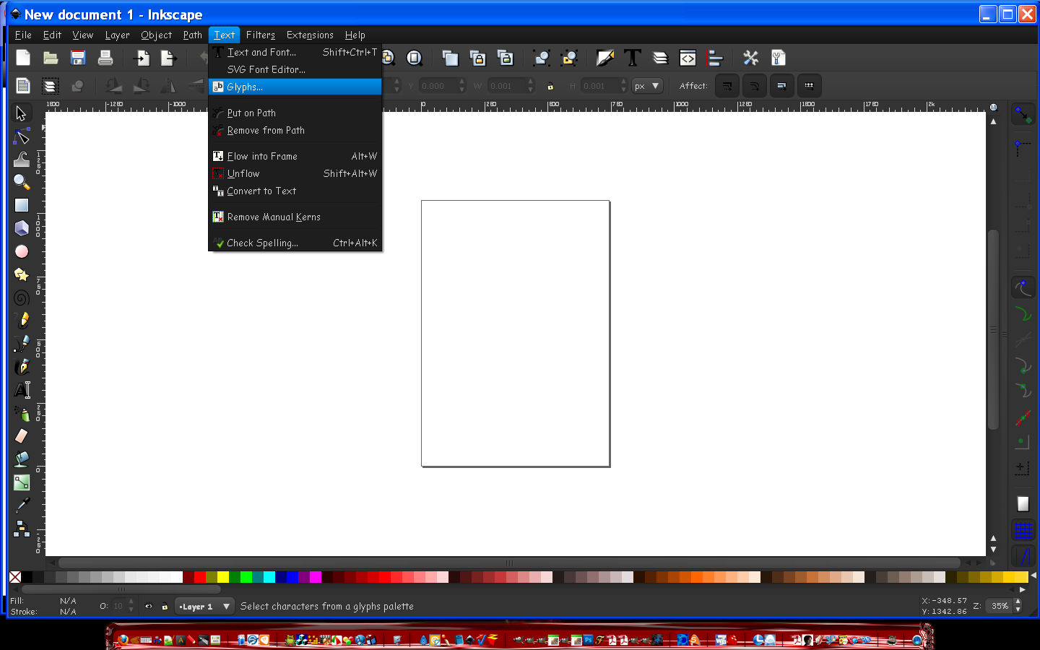Choose Glyphs... from Text menu
Screen dimensions: 1040x650
(295, 87)
